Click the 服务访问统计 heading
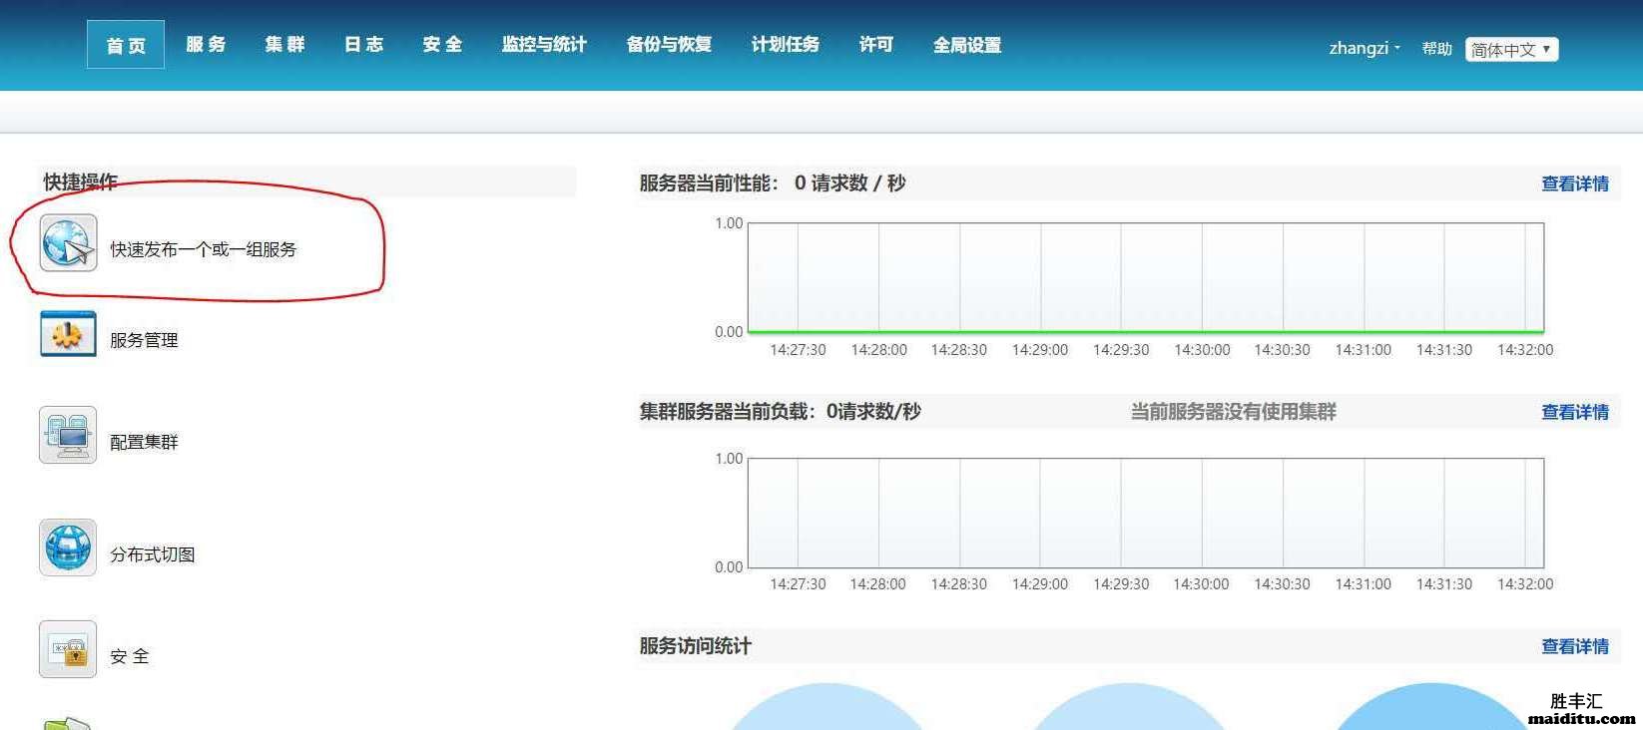 (696, 646)
